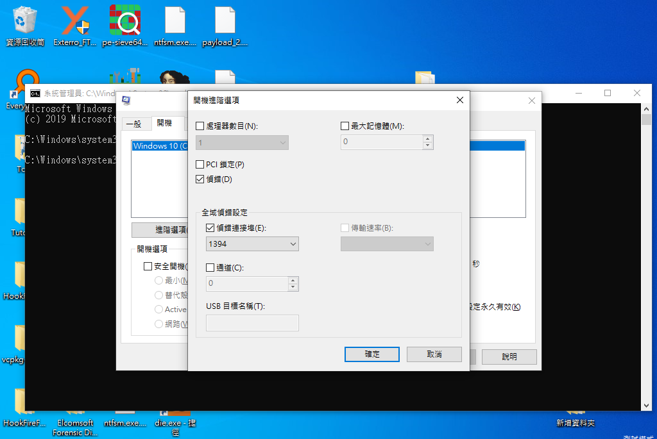Open the 資源回收筒 (Recycle Bin)
Screen dimensions: 657x439
pos(24,19)
